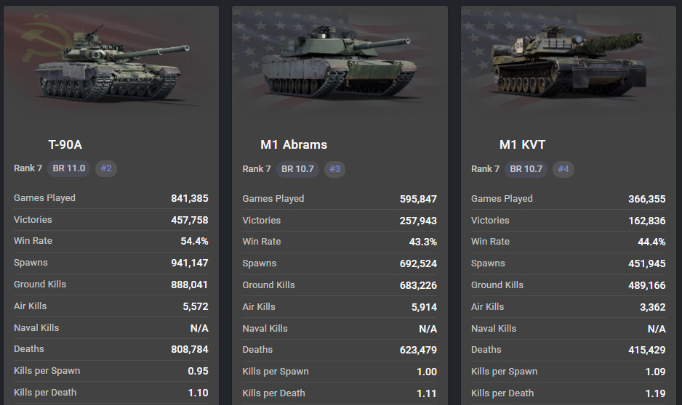Click M1 KVT Victories value 162,836
Viewport: 682px width, 405px height.
click(x=646, y=221)
